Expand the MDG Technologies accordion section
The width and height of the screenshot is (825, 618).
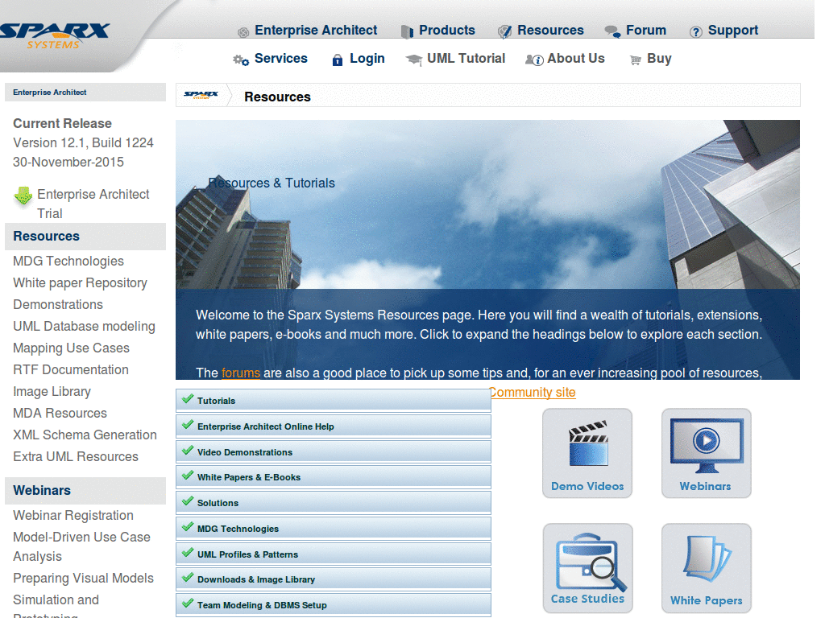coord(333,529)
